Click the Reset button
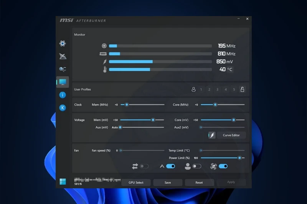 pyautogui.click(x=199, y=183)
